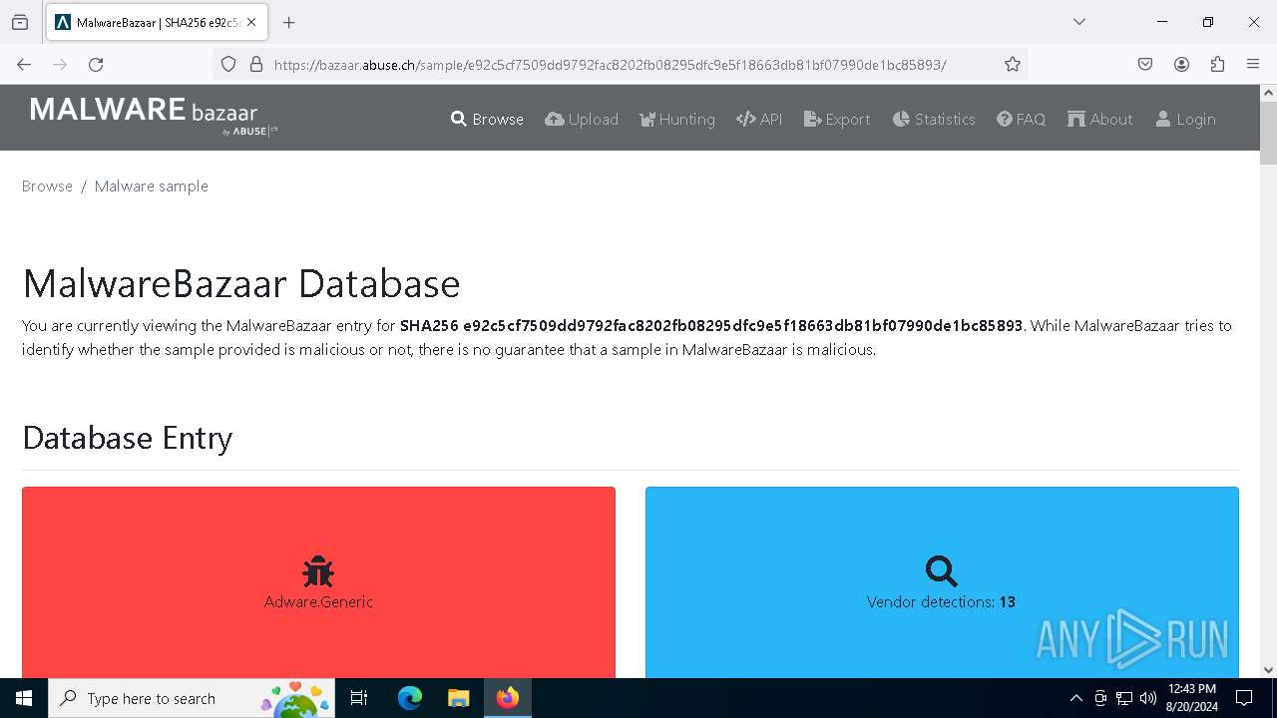Open the Save to Pocket icon
This screenshot has width=1277, height=718.
point(1145,64)
